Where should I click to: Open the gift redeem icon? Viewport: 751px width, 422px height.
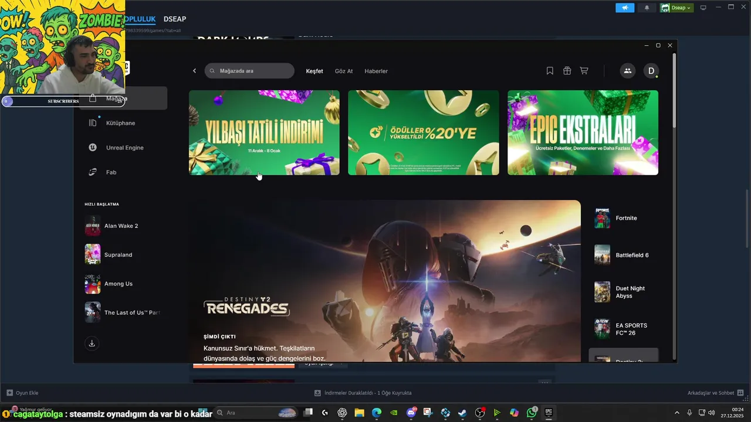point(567,71)
